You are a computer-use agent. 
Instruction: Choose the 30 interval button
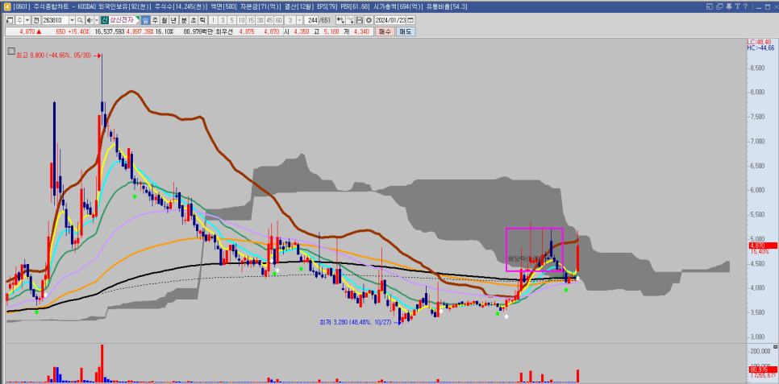click(x=260, y=20)
